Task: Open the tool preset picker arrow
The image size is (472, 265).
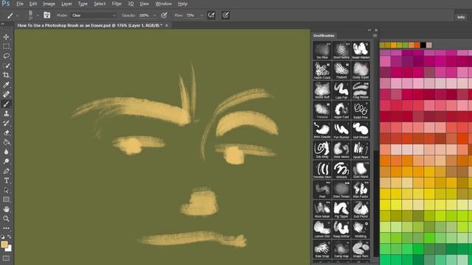Action: (18, 15)
